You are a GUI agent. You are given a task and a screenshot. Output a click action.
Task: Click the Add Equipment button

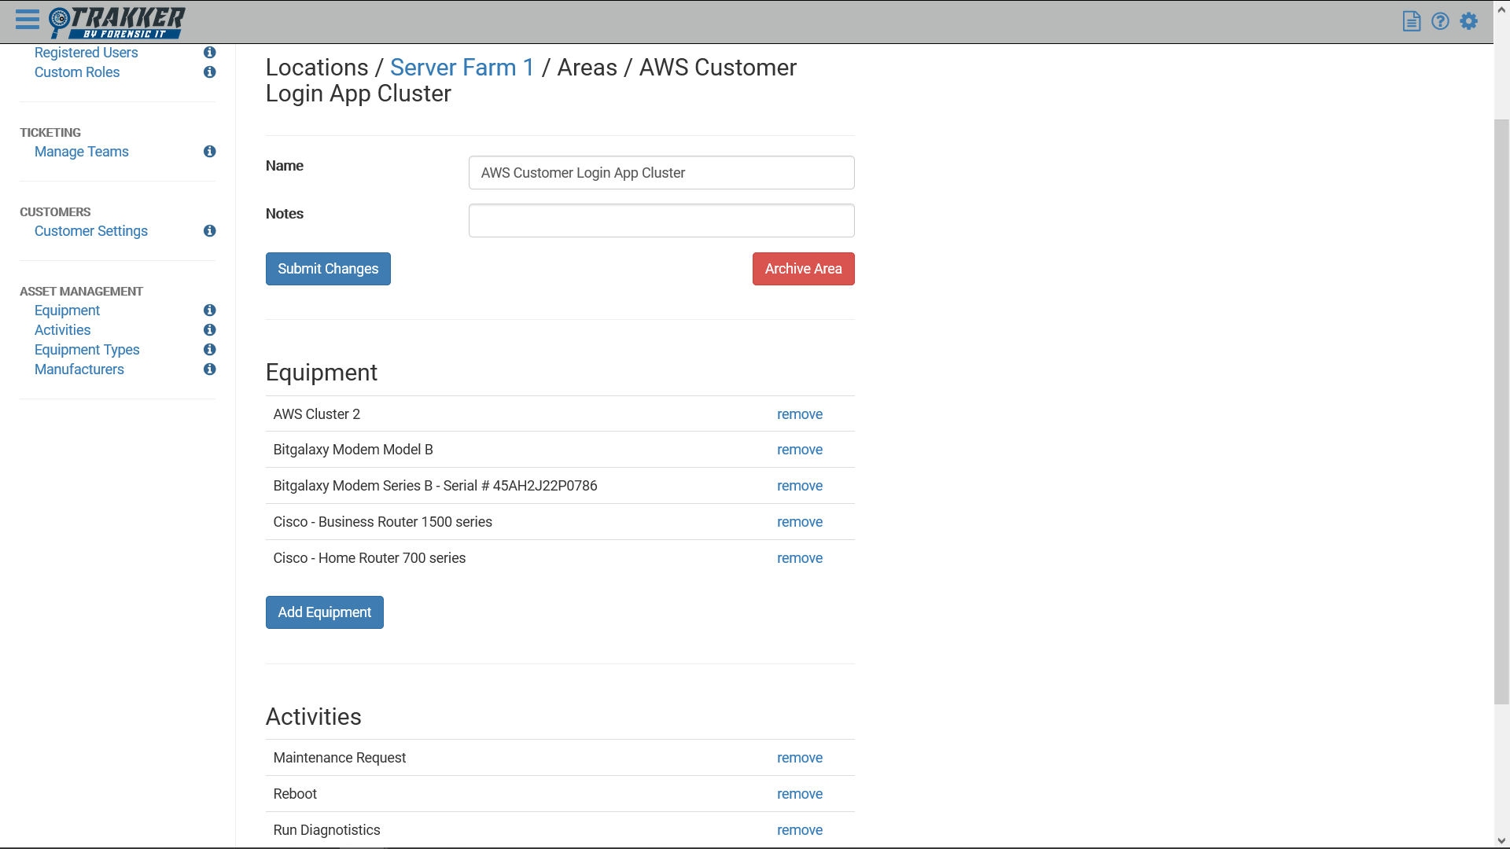tap(324, 612)
